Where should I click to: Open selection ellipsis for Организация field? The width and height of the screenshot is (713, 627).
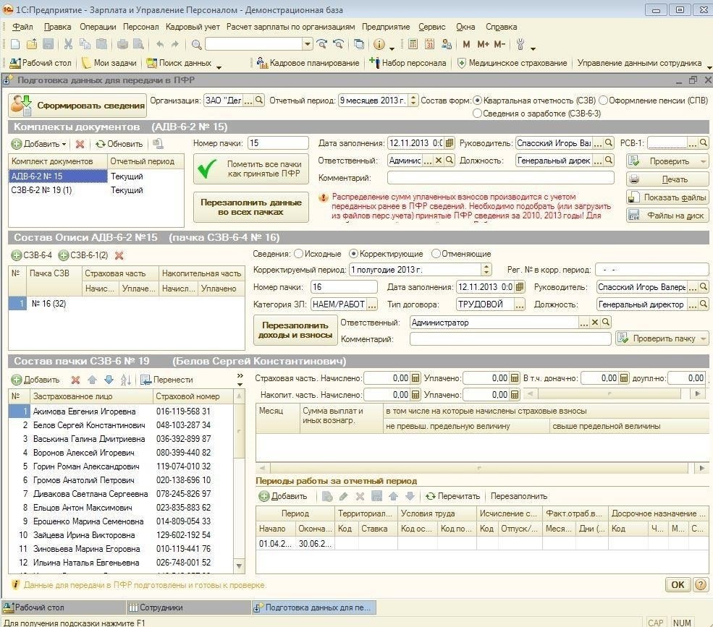point(248,101)
